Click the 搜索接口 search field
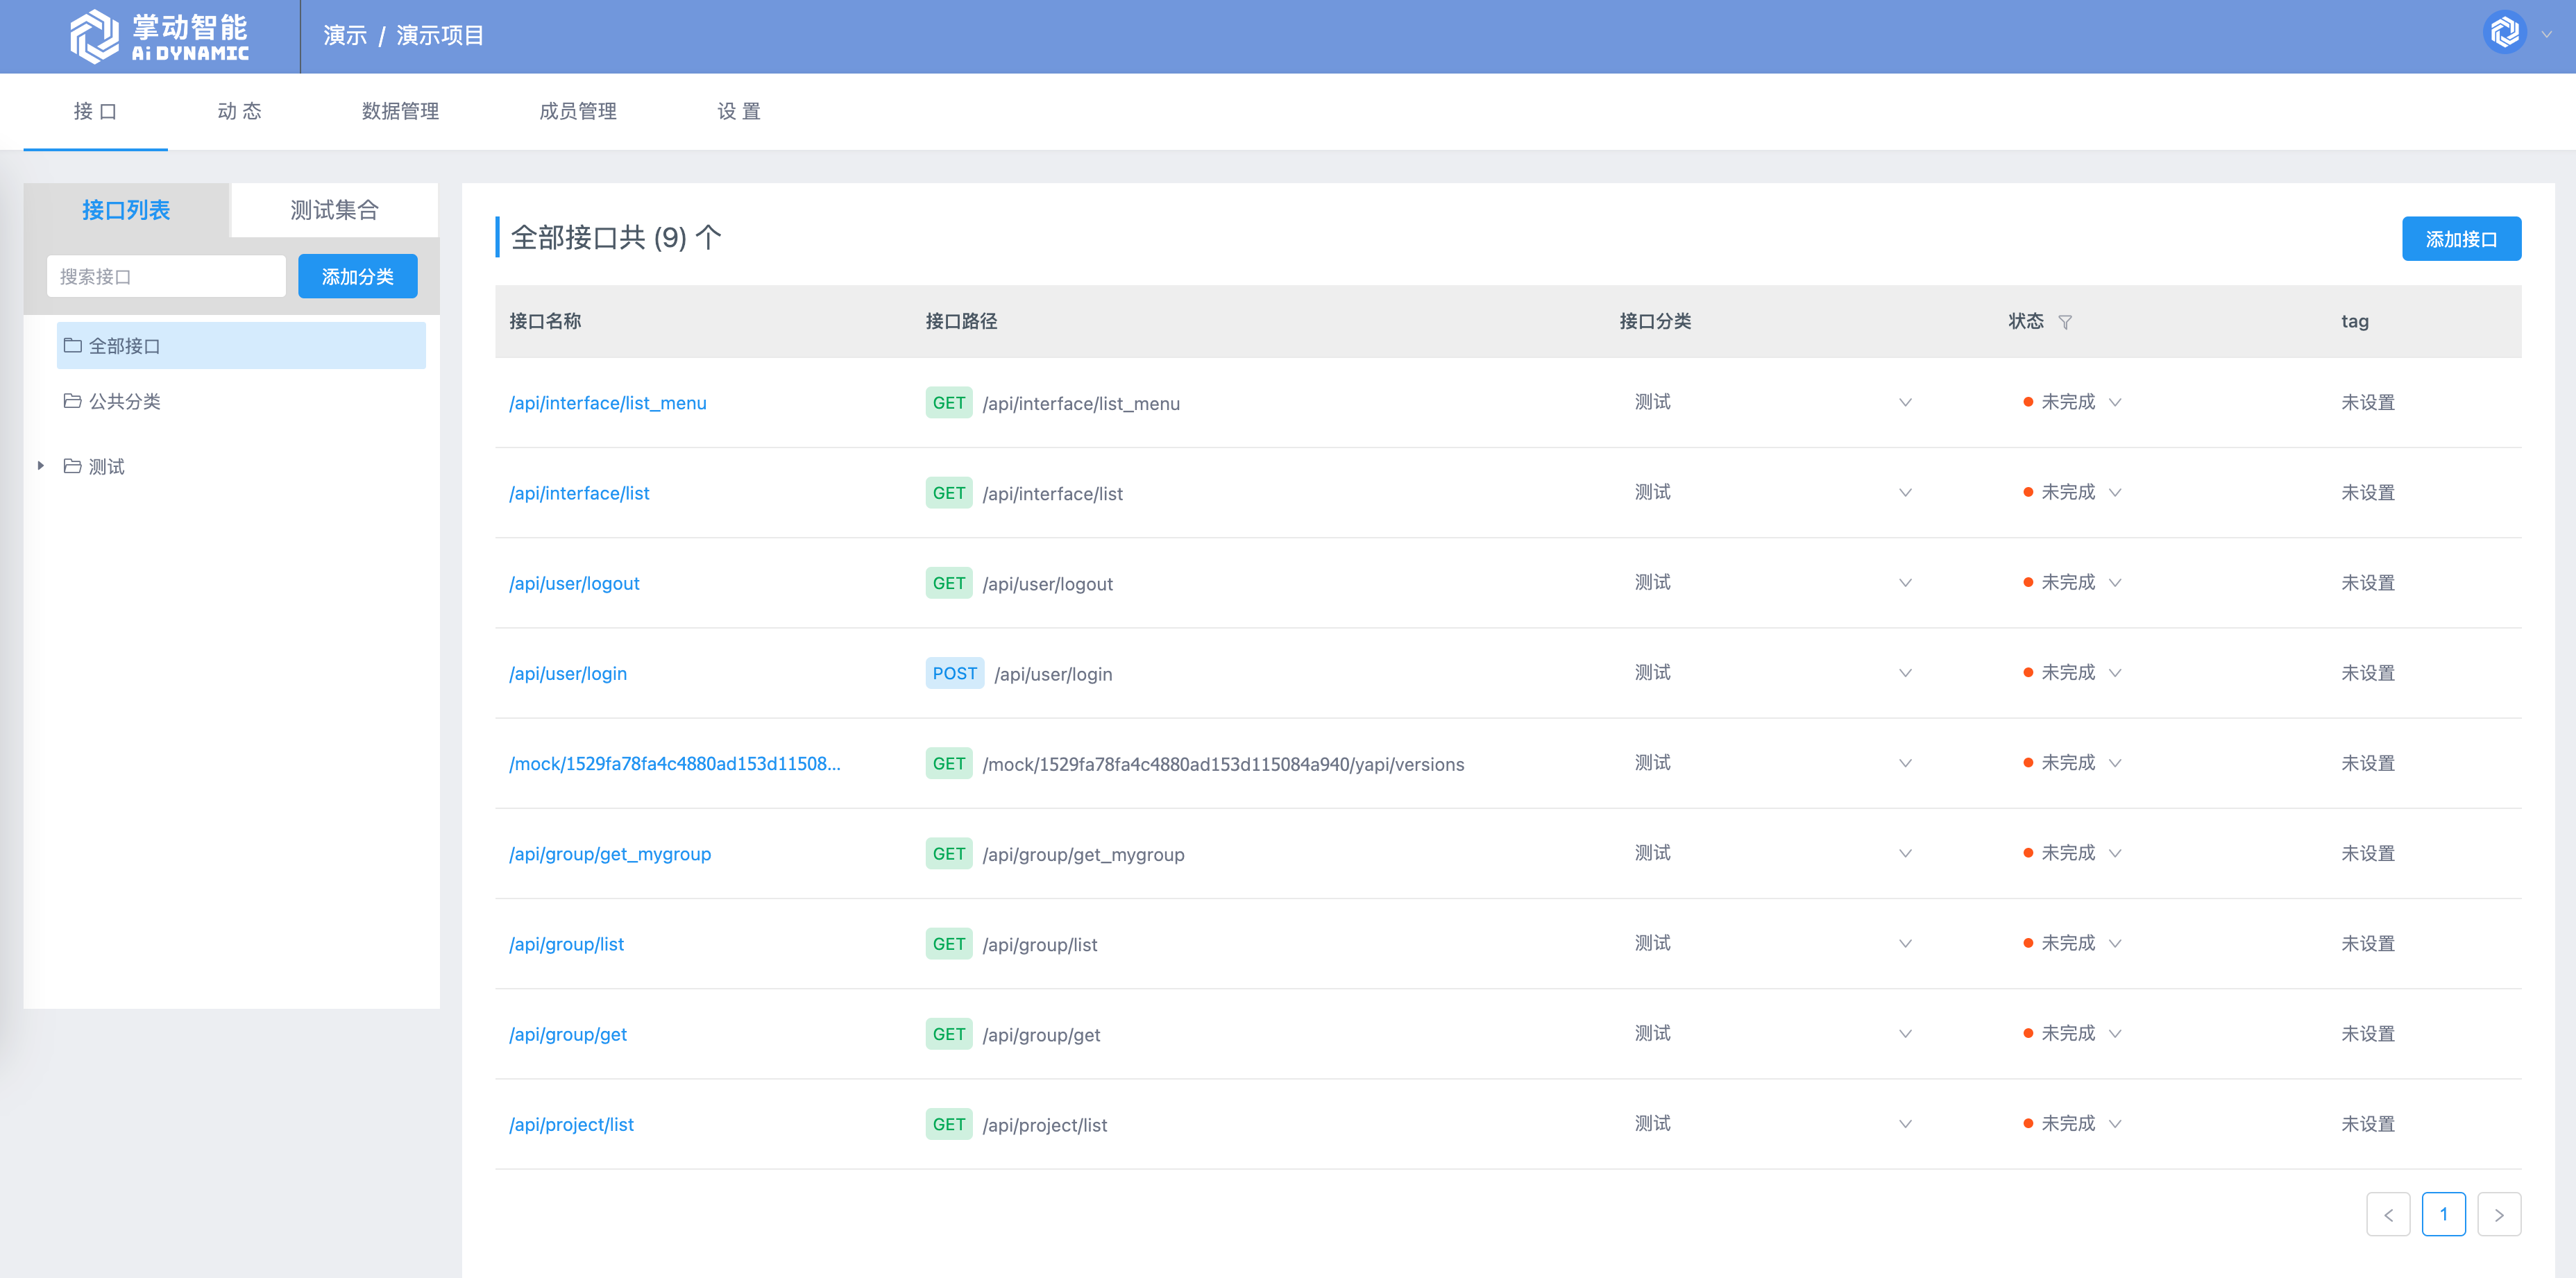The image size is (2576, 1278). coord(166,277)
